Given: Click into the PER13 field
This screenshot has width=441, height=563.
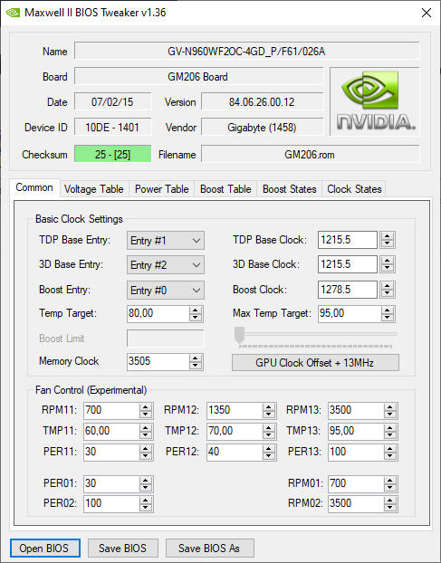Looking at the screenshot, I should (356, 452).
